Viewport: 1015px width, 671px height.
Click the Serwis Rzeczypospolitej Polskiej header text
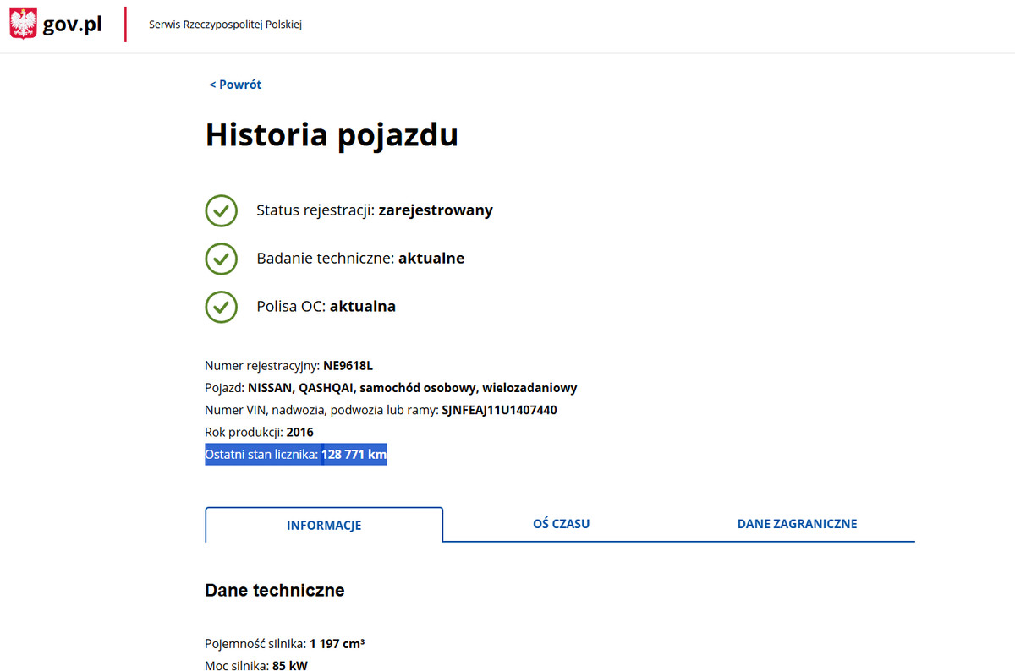click(225, 25)
